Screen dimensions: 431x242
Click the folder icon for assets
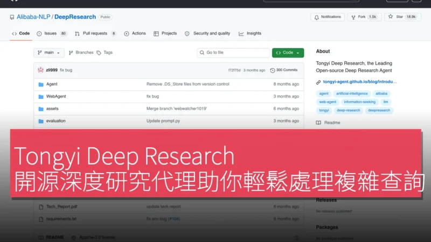[x=41, y=109]
